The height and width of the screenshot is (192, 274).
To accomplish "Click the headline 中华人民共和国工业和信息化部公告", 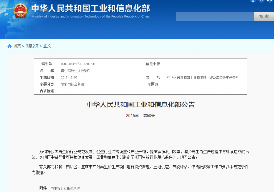I will click(x=140, y=104).
